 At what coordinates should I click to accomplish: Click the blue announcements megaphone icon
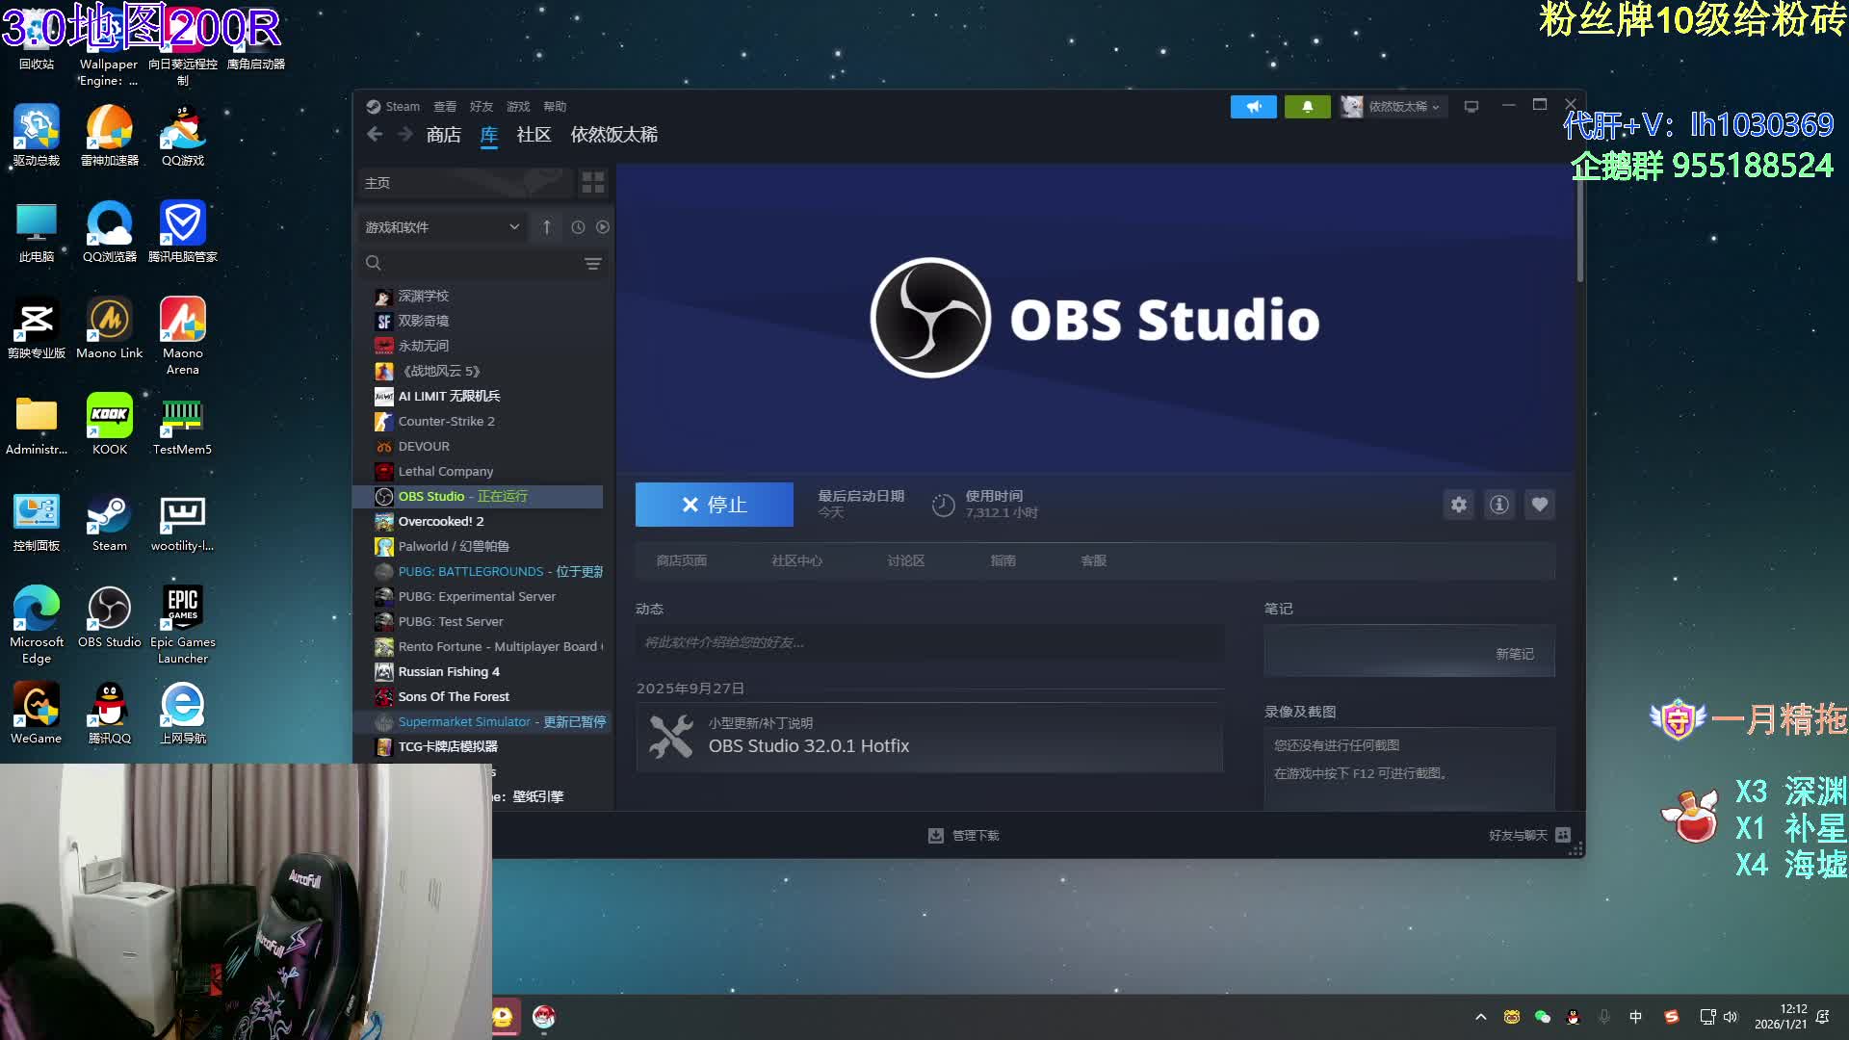pyautogui.click(x=1253, y=107)
